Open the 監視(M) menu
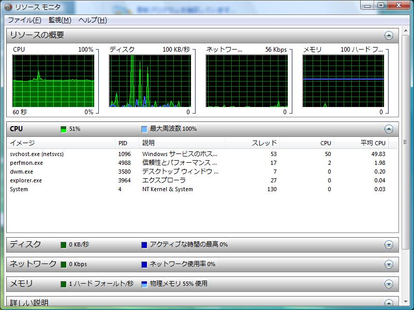414x310 pixels. (60, 20)
